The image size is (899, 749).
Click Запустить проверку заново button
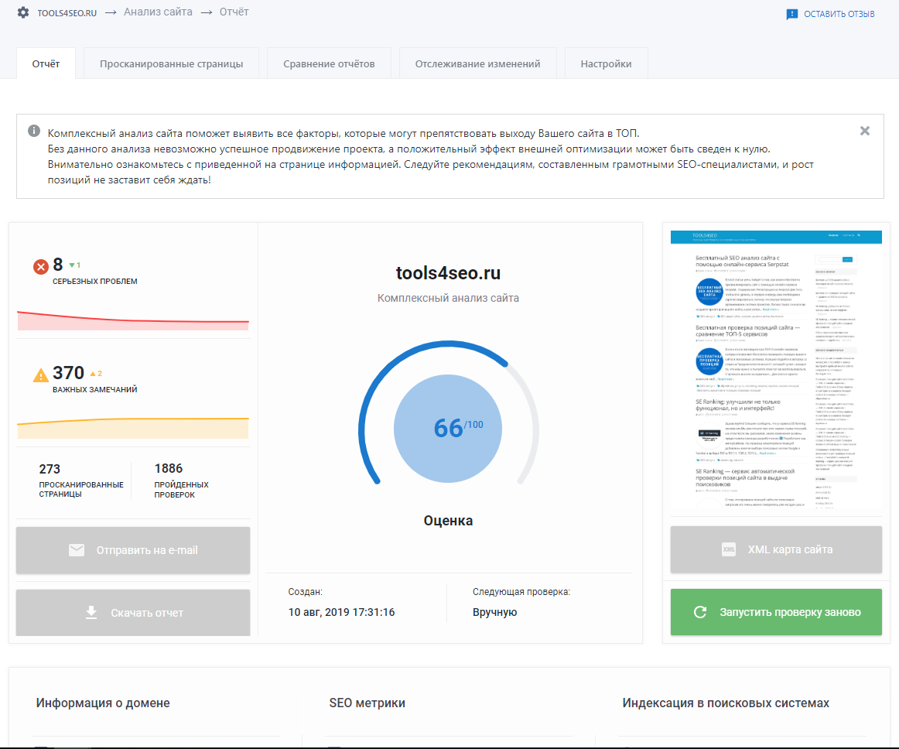click(x=776, y=612)
